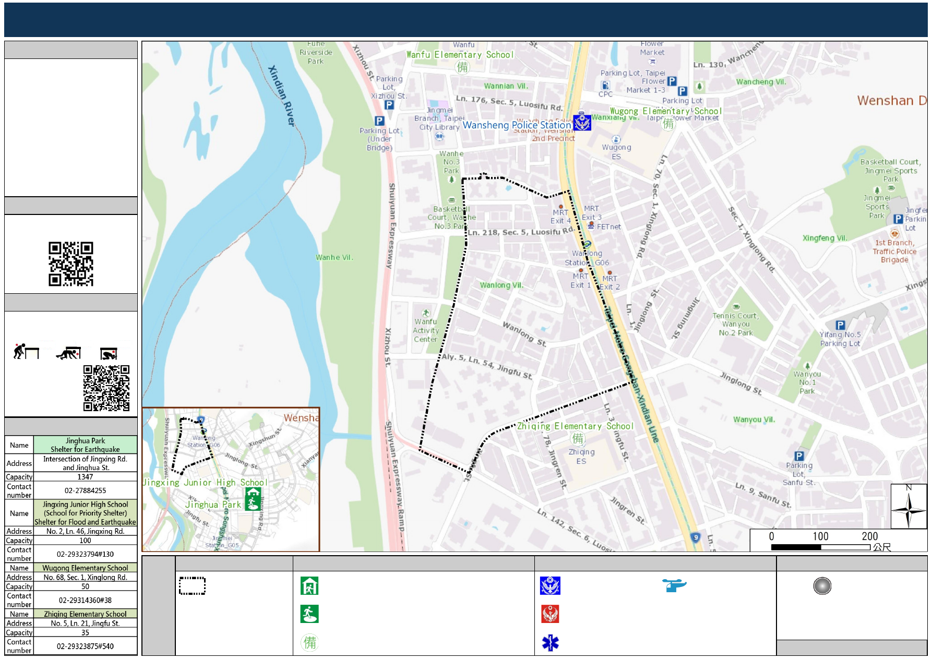Click the third earthquake hold-on pictogram
This screenshot has width=932, height=659.
pos(109,354)
